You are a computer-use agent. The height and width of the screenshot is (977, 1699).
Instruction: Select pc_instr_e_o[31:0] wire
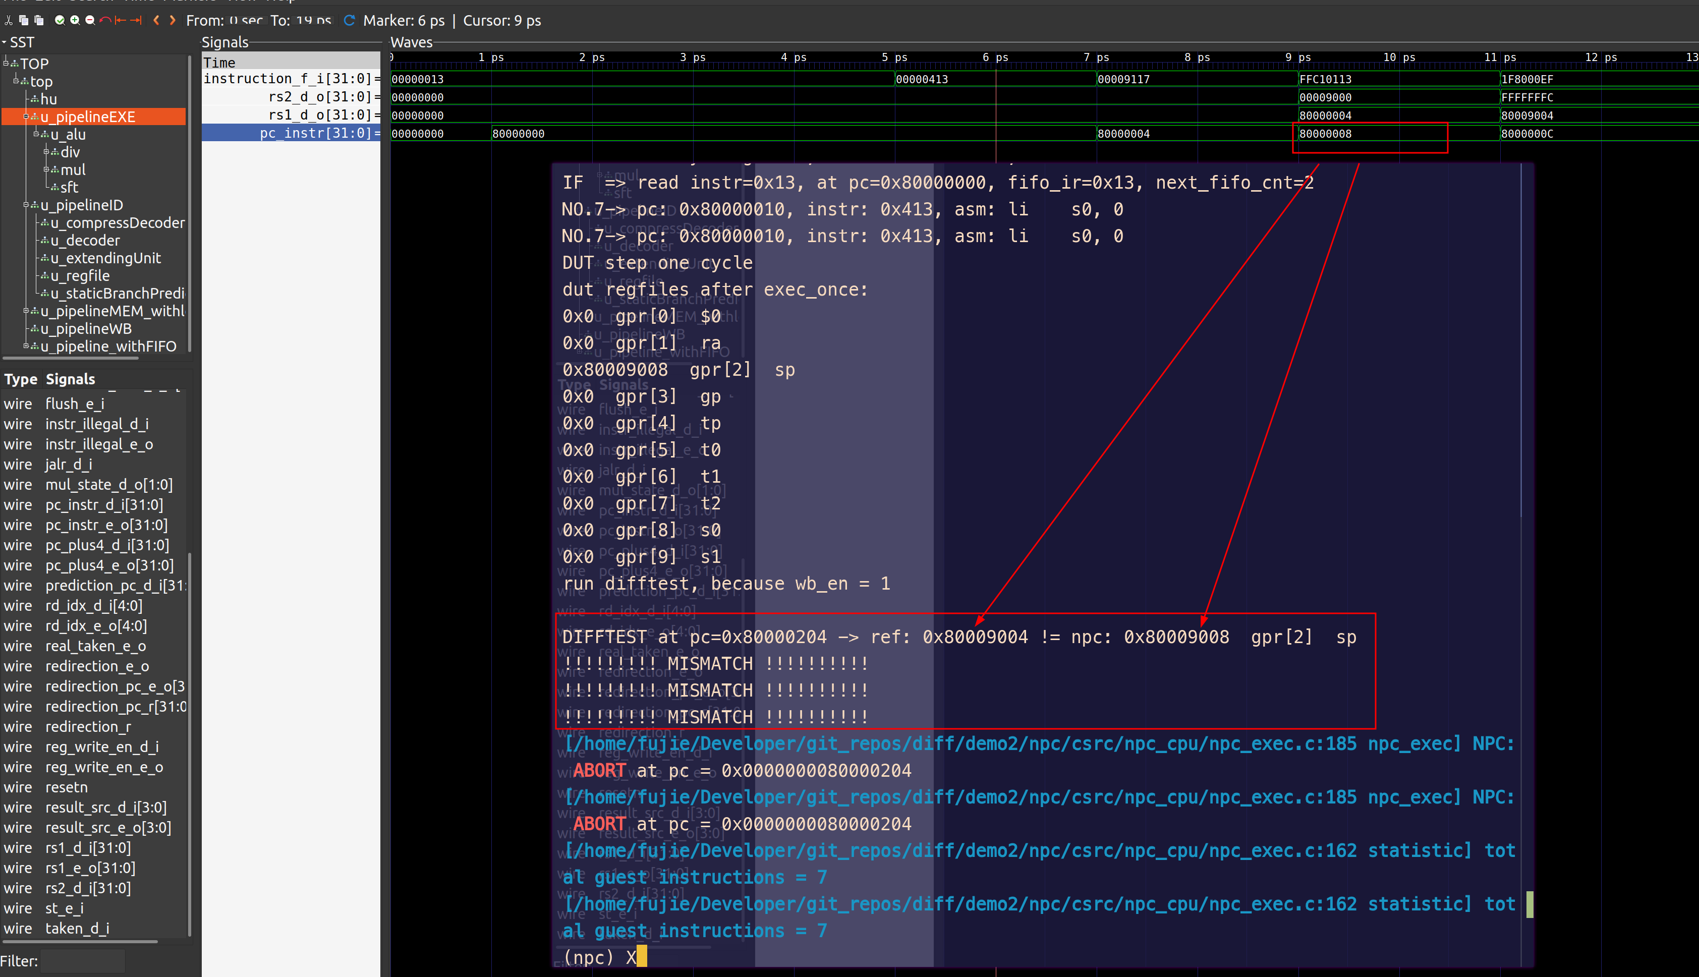click(106, 525)
